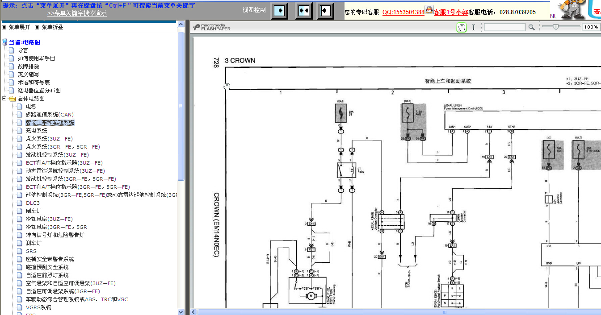
Task: Click the page icon beside 充电系统
Action: point(20,131)
